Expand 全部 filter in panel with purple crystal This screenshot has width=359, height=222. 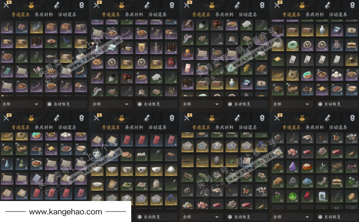tap(292, 217)
